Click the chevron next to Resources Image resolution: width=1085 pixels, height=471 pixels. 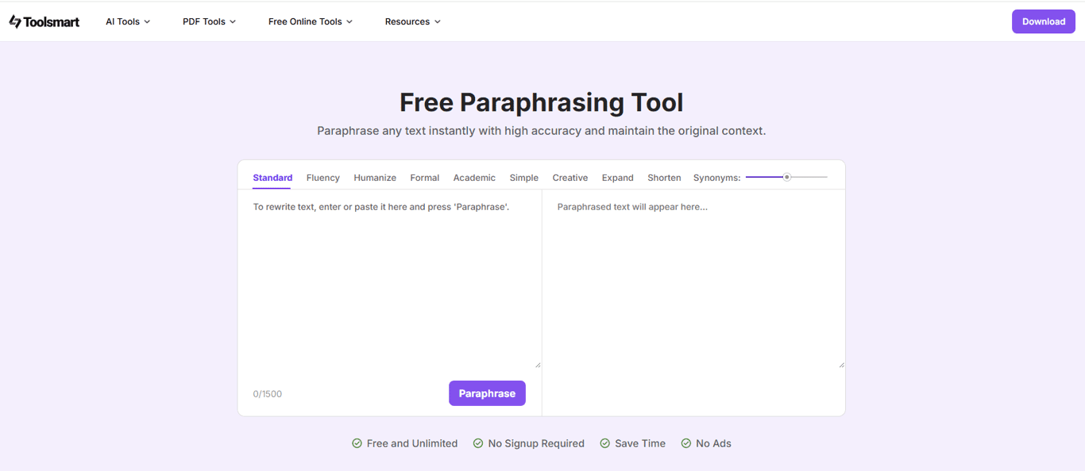(x=437, y=21)
